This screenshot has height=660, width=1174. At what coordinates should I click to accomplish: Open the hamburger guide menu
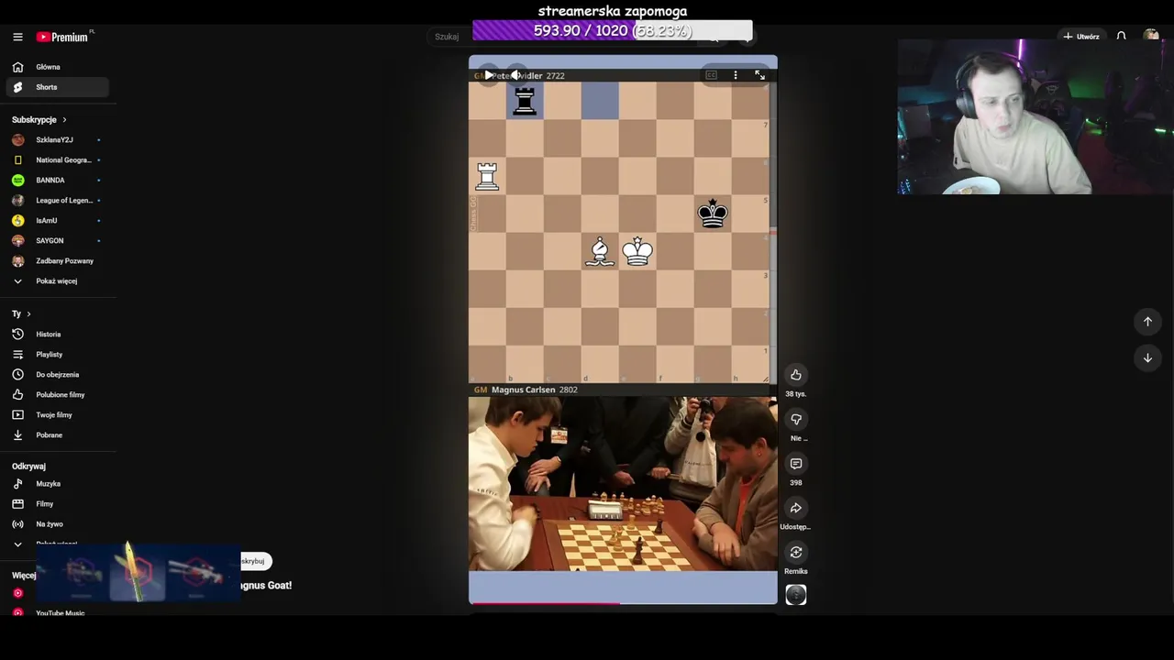pyautogui.click(x=17, y=37)
